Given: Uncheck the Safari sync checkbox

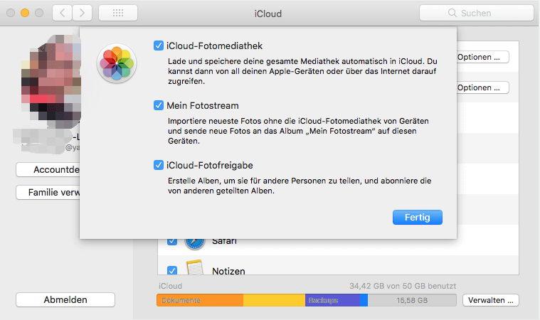Looking at the screenshot, I should tap(171, 242).
